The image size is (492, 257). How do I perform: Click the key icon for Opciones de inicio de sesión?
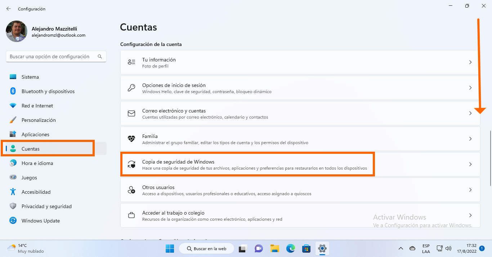[x=131, y=88]
